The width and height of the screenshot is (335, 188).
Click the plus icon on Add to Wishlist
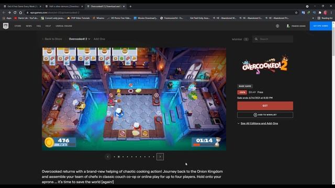255,115
